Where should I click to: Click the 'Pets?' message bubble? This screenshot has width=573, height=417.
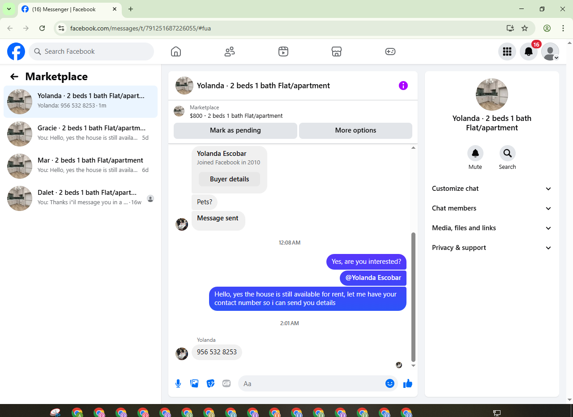(x=205, y=202)
